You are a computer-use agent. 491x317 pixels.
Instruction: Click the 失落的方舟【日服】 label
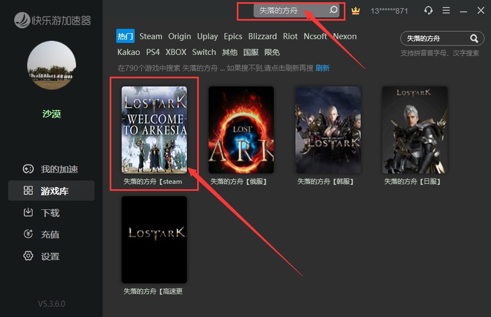click(413, 182)
